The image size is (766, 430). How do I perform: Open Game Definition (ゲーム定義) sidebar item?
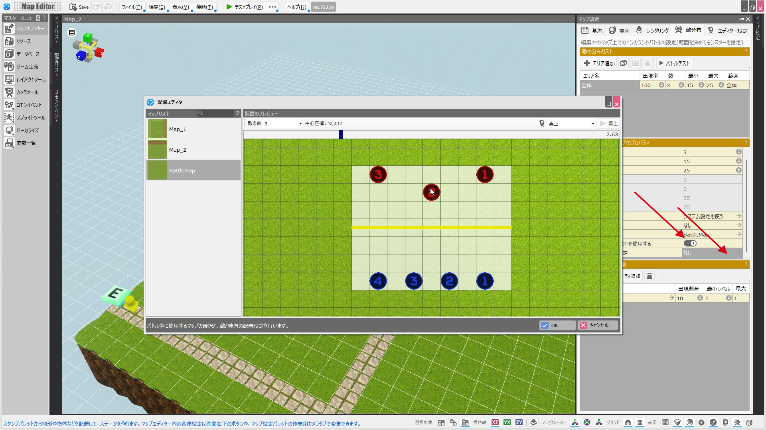pos(24,66)
